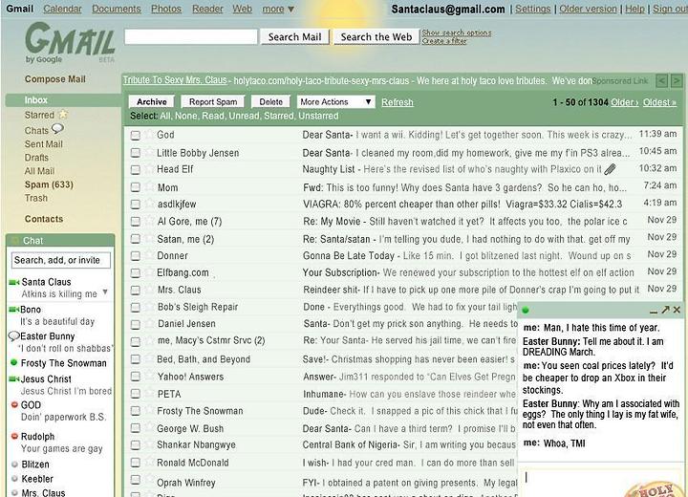Viewport: 688px width, 497px height.
Task: Pop out the chat window with arrow icon
Action: (666, 310)
